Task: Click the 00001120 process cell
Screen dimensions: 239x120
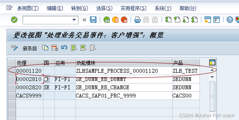Action: pyautogui.click(x=30, y=71)
